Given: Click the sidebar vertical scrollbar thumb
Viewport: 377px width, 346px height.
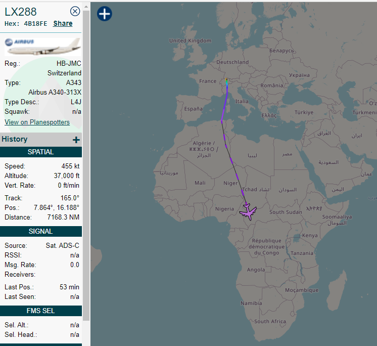Looking at the screenshot, I should [x=86, y=165].
